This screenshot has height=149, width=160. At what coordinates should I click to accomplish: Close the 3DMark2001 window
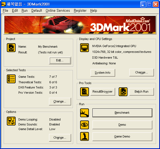(x=156, y=4)
